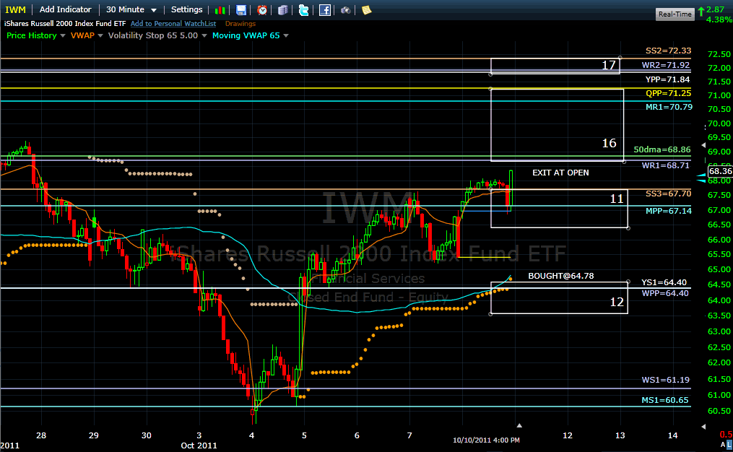733x452 pixels.
Task: Save chart with the floppy disk icon
Action: [x=240, y=10]
